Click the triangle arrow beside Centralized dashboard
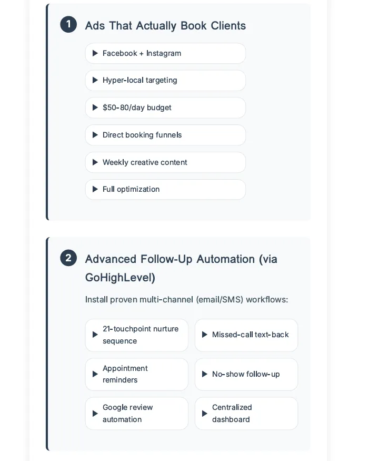This screenshot has width=369, height=461. click(205, 414)
